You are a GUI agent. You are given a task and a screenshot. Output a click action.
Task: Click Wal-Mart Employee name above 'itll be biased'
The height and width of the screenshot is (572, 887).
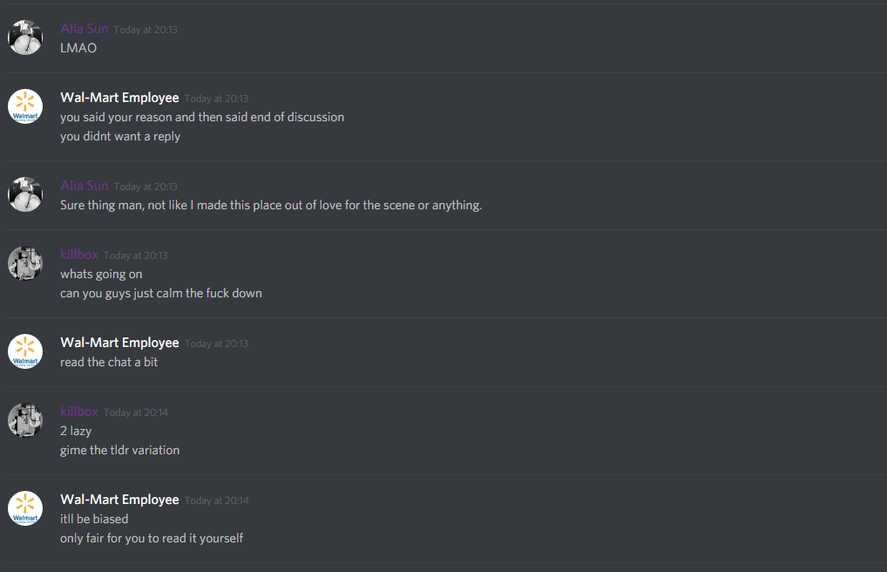click(119, 500)
